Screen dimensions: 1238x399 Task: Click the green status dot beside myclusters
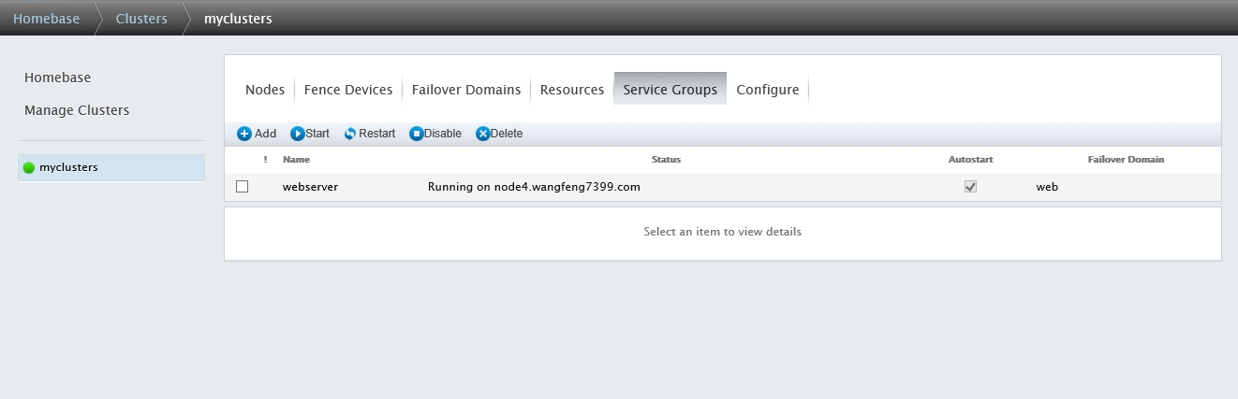point(29,168)
